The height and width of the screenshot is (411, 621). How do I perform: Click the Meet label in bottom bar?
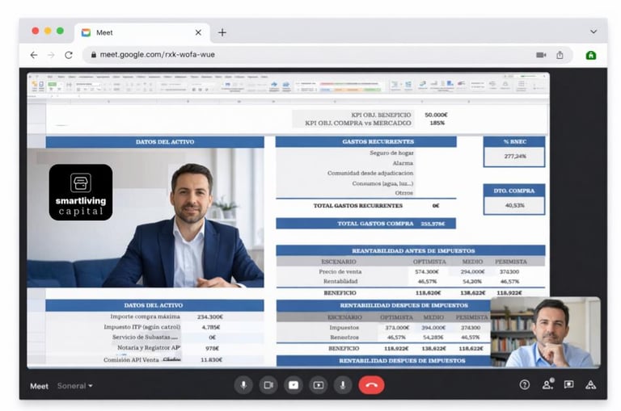pos(39,386)
